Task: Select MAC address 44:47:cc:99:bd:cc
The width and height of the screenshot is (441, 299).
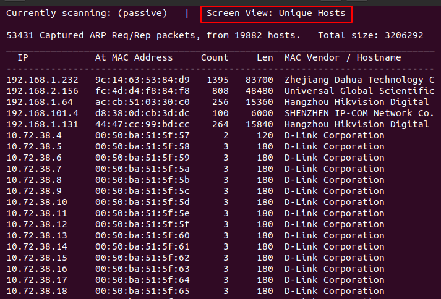Action: pyautogui.click(x=142, y=124)
